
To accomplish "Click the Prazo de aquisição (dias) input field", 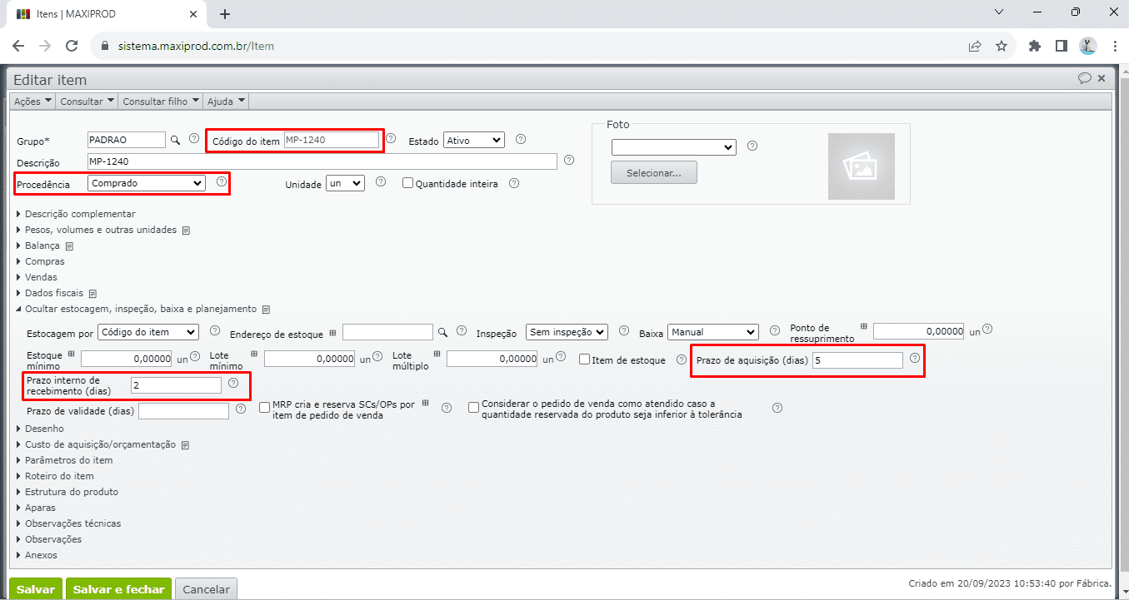I will point(857,360).
